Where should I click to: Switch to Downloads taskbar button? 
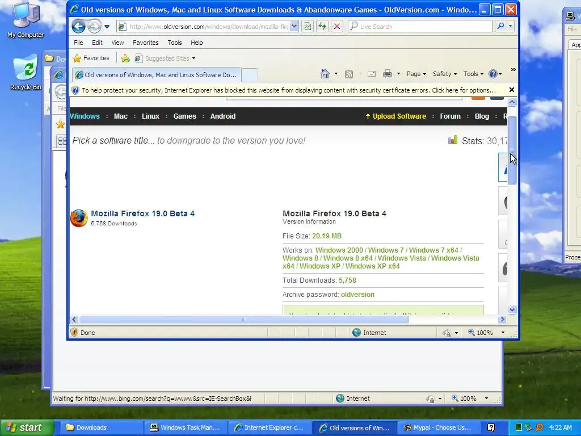[x=102, y=427]
